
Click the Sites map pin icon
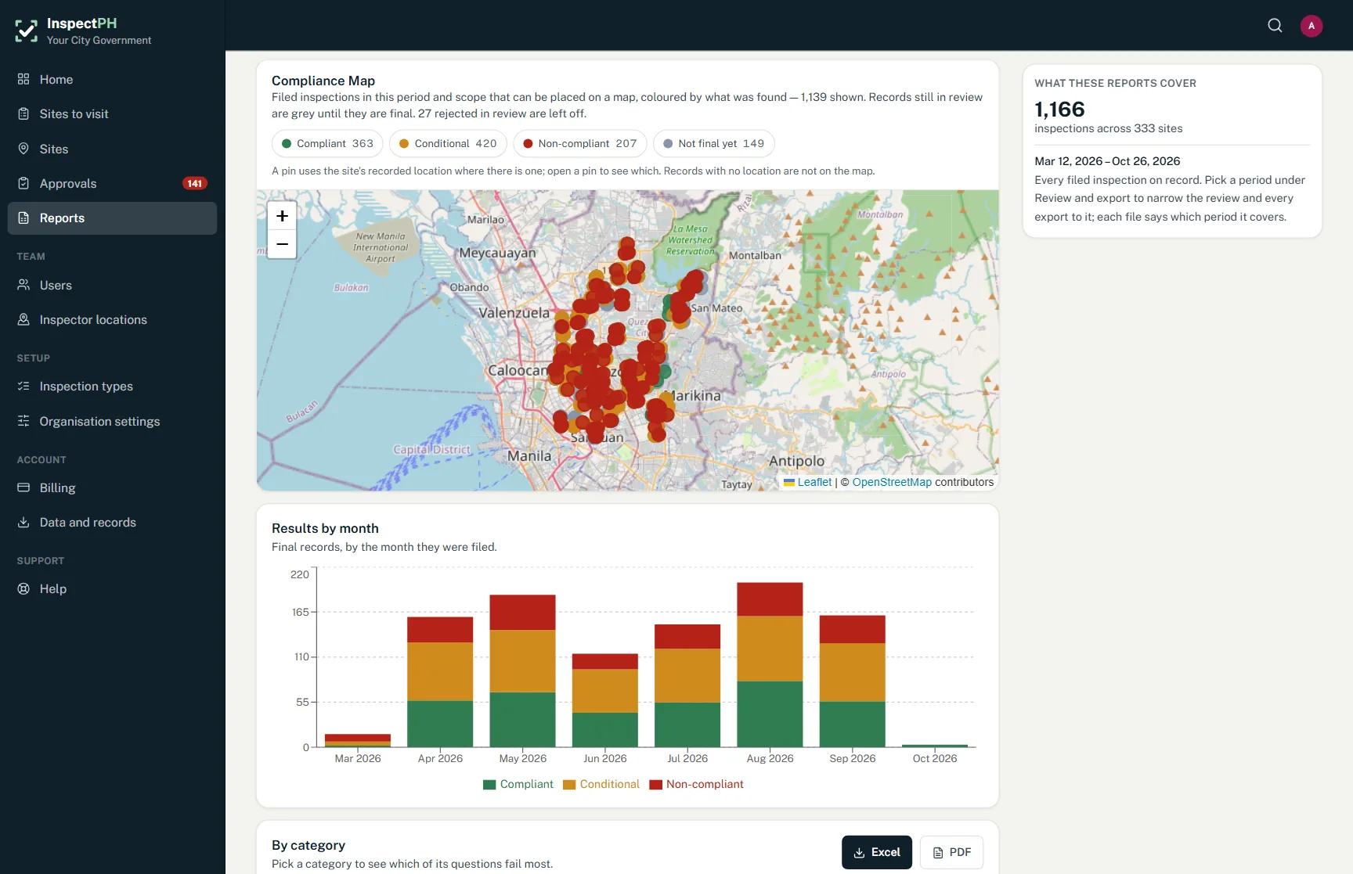pyautogui.click(x=23, y=149)
